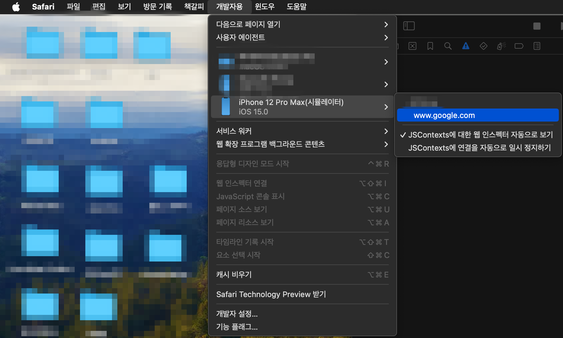Toggle the sidebar panel icon in toolbar
The width and height of the screenshot is (563, 338).
tap(409, 26)
